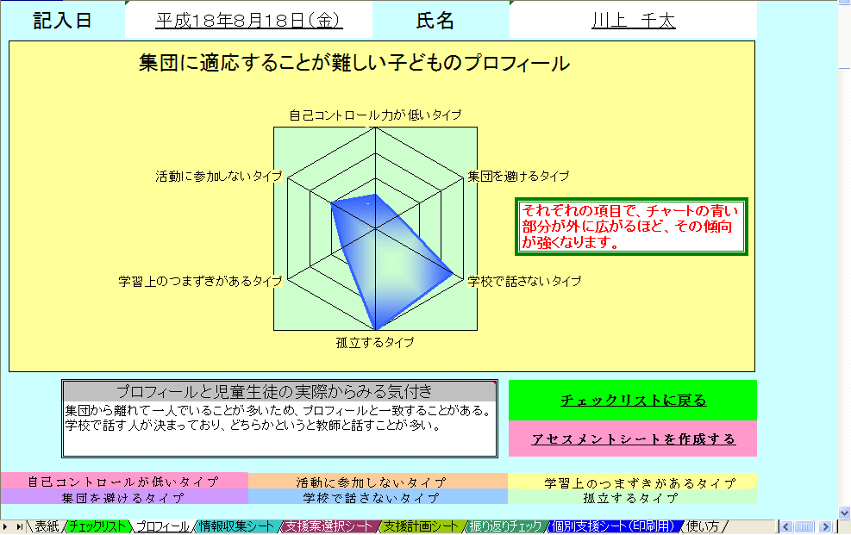Click the sheet tab scroll-to-last arrow

20,527
